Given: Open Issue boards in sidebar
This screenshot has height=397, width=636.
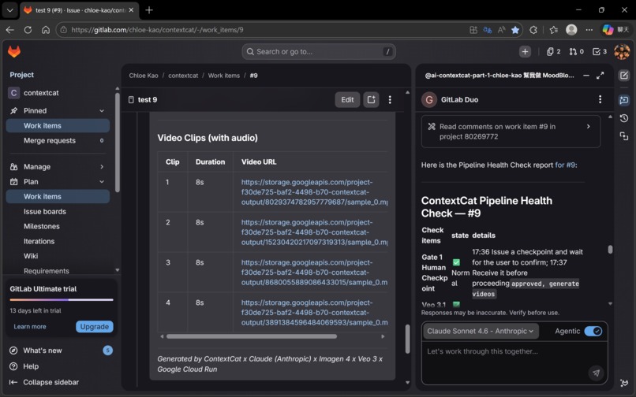Looking at the screenshot, I should pos(58,211).
